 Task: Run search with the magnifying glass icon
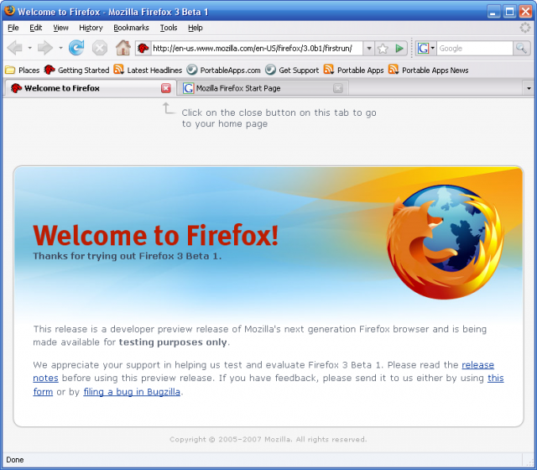pos(522,49)
